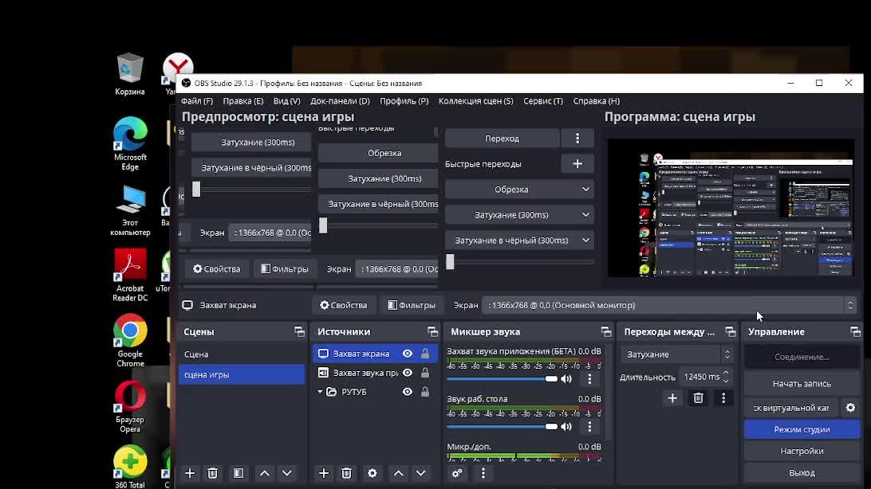This screenshot has width=871, height=489.
Task: Add a new source with the plus icon
Action: coord(324,473)
